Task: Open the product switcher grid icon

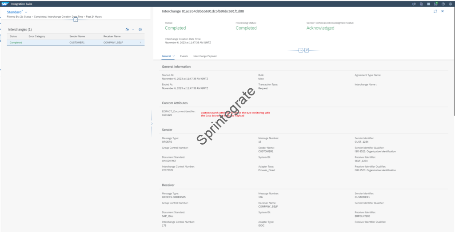Action: pos(428,4)
